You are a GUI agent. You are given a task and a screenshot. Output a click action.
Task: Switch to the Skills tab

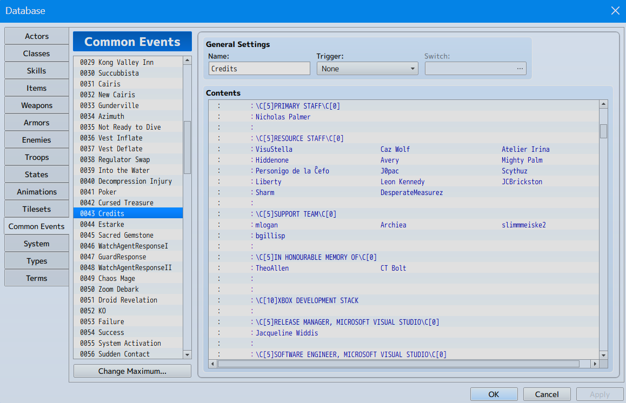(36, 71)
